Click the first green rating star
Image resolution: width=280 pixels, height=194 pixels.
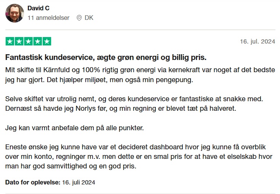click(10, 41)
